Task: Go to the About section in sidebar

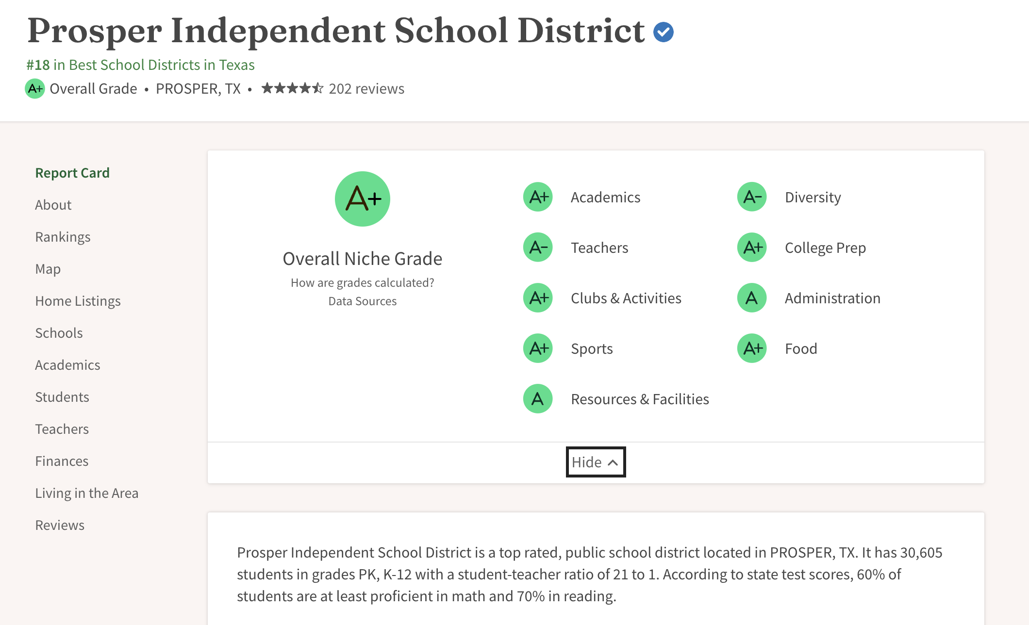Action: pos(53,205)
